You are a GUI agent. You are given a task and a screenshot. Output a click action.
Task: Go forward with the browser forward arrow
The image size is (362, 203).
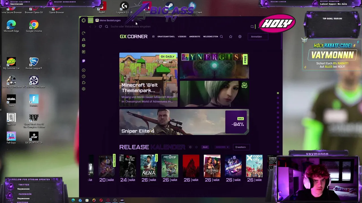[95, 27]
